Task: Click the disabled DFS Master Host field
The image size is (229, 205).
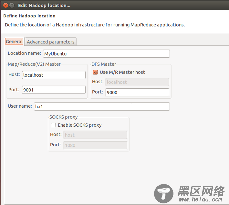Action: tap(137, 82)
